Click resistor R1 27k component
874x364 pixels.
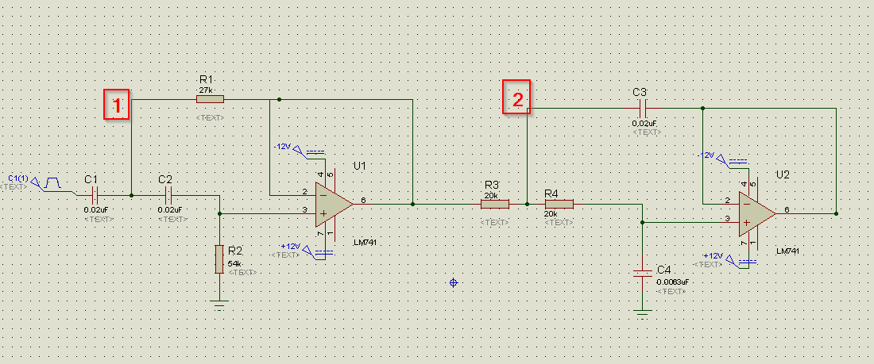[x=210, y=99]
